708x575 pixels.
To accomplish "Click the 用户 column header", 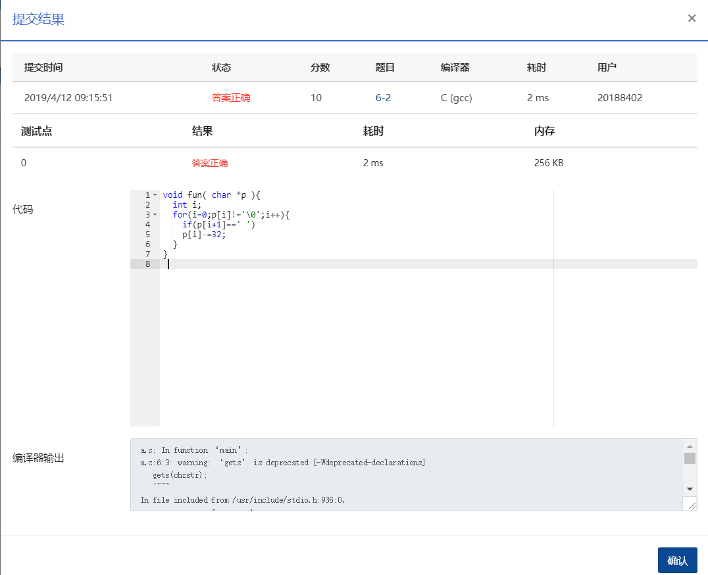I will click(607, 67).
